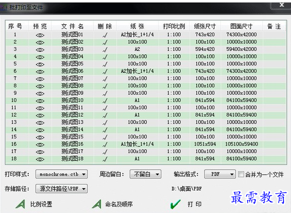
Task: Open 比例设置 scale settings
Action: [x=41, y=204]
